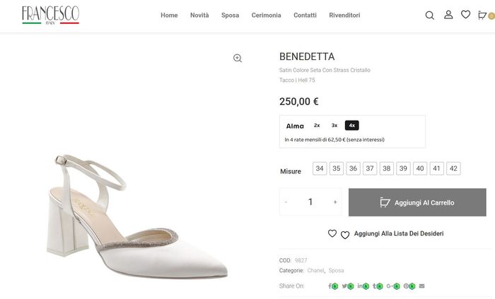495x299 pixels.
Task: Share product via email icon
Action: pos(422,286)
